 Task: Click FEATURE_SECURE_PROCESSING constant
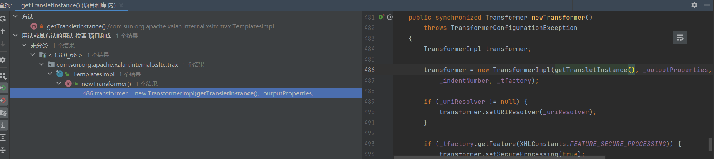tap(618, 144)
